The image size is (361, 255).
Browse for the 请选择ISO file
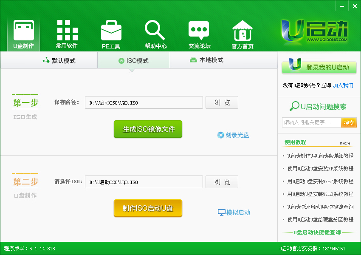click(x=222, y=182)
